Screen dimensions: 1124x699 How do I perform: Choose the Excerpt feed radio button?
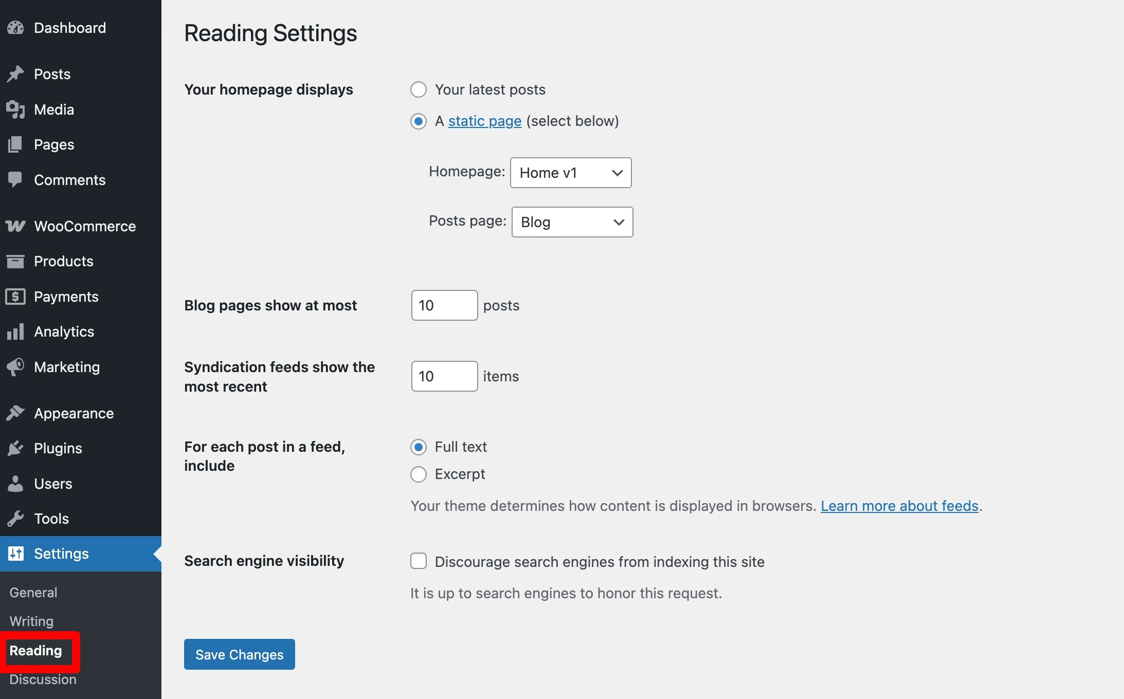click(x=419, y=474)
